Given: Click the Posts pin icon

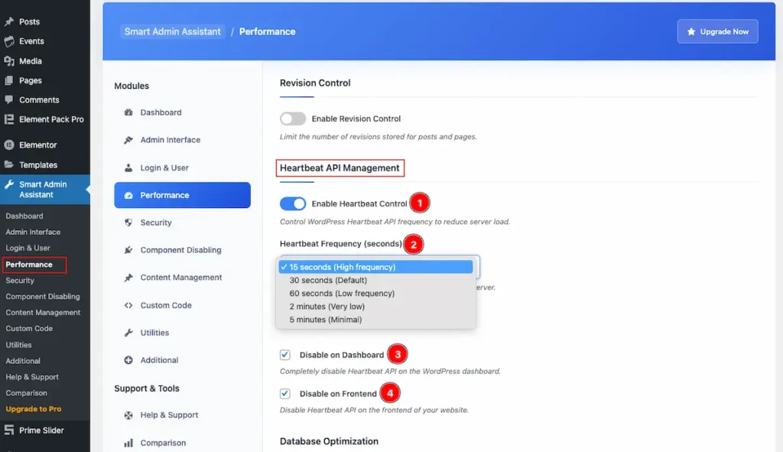Looking at the screenshot, I should tap(9, 22).
